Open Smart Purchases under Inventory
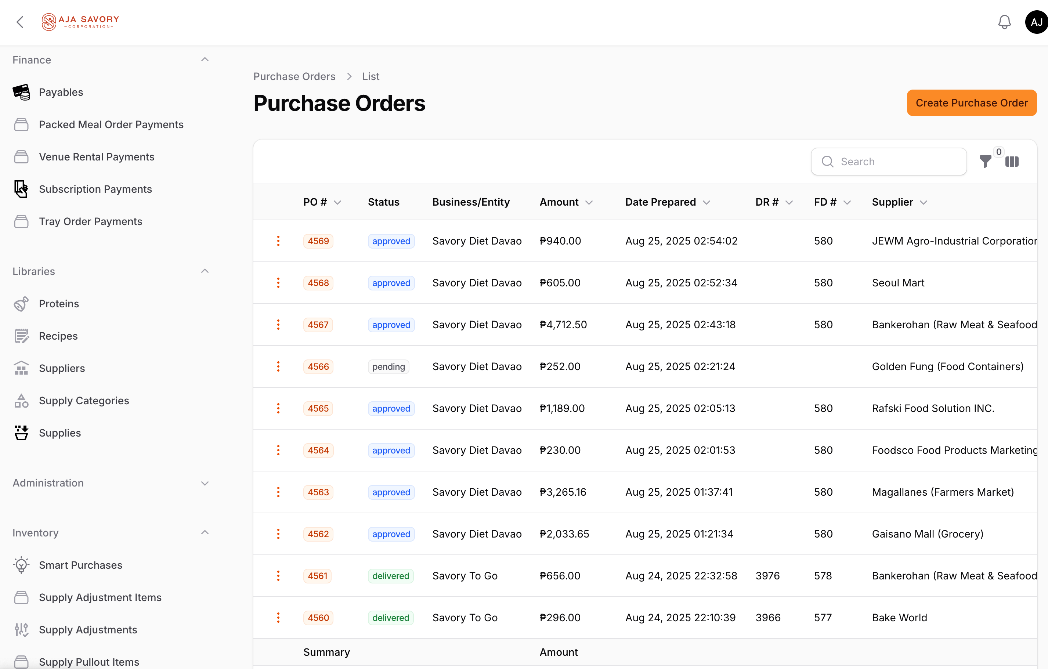1048x669 pixels. point(80,564)
